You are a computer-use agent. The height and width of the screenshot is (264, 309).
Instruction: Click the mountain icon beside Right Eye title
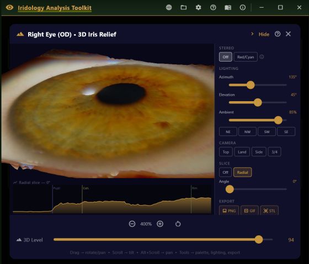point(20,34)
